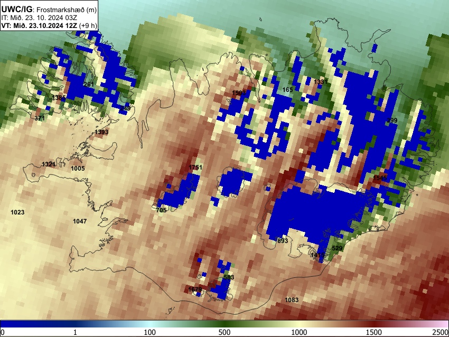449x337 pixels.
Task: Click the map value "1331"
Action: click(321, 81)
